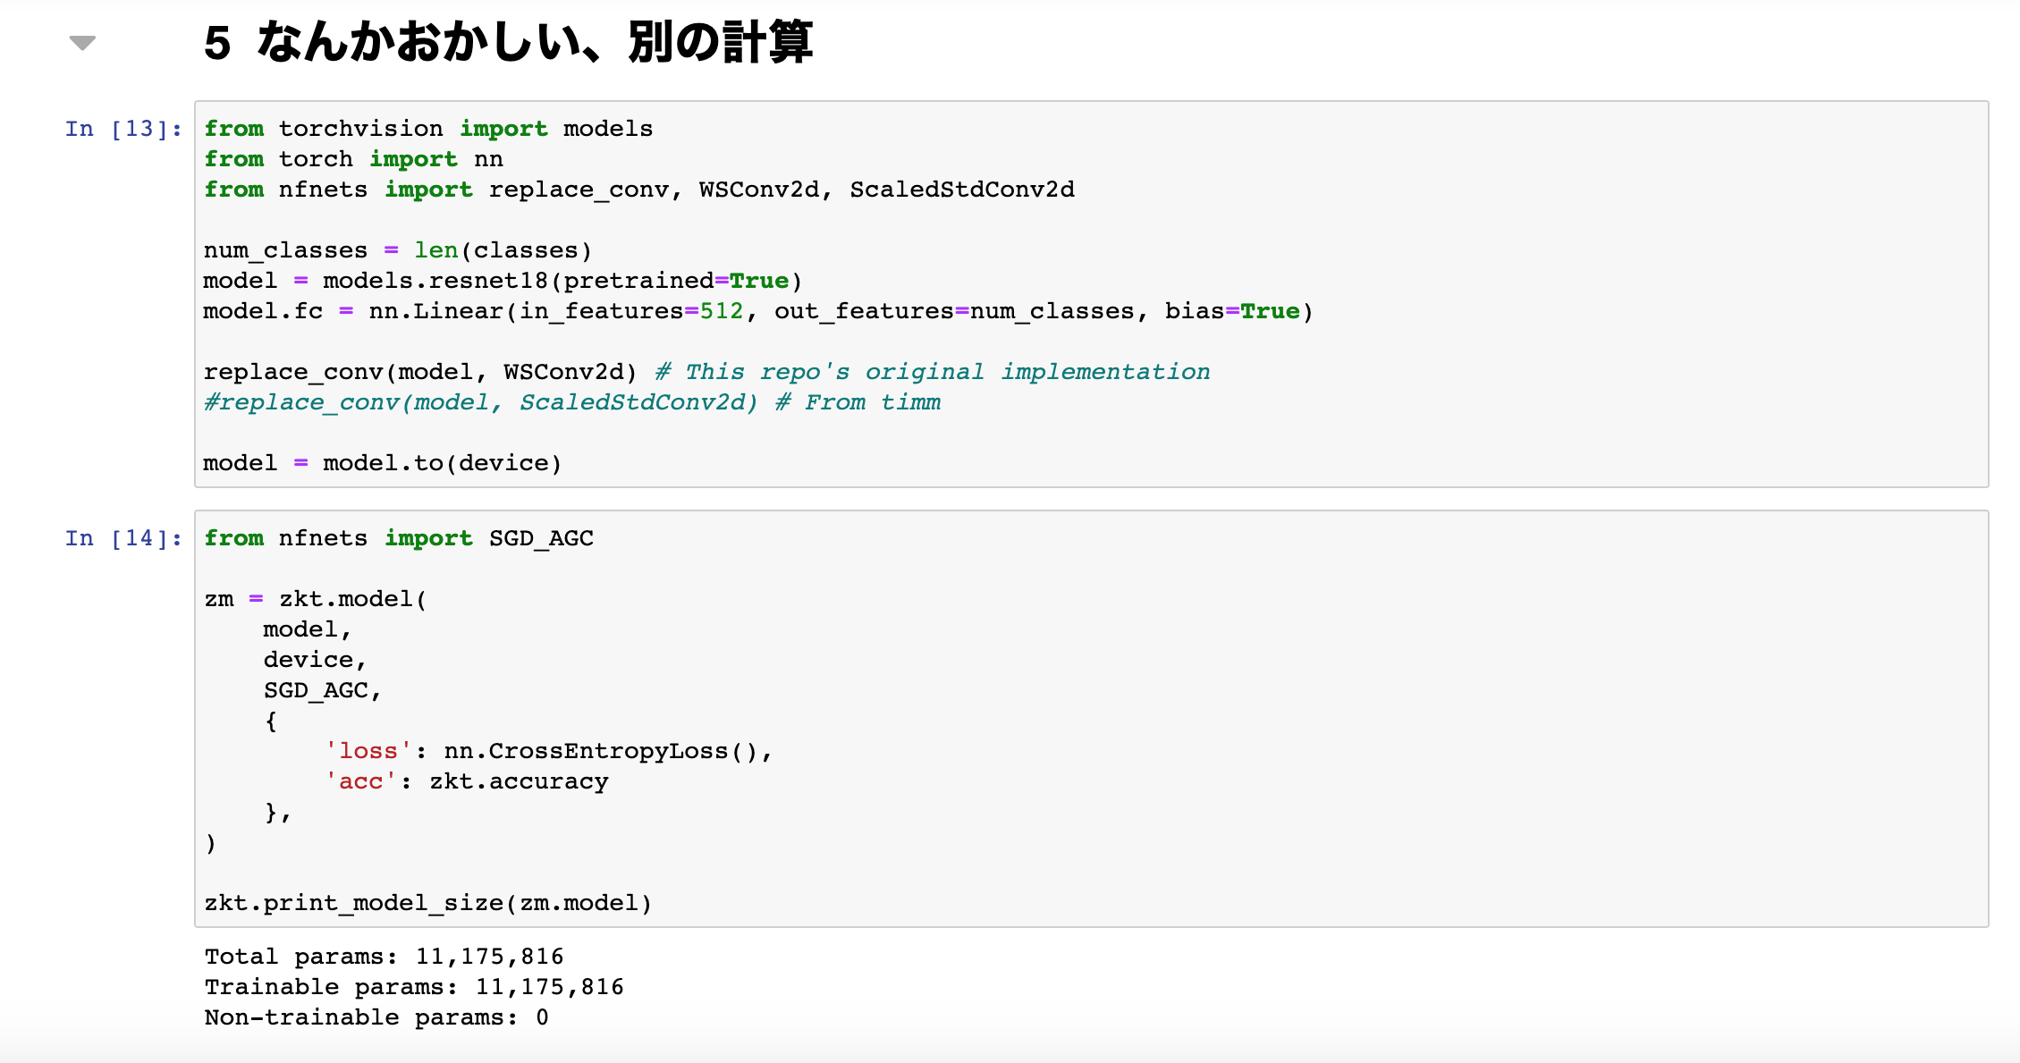Click 'model = model.to(device)' line

point(383,463)
